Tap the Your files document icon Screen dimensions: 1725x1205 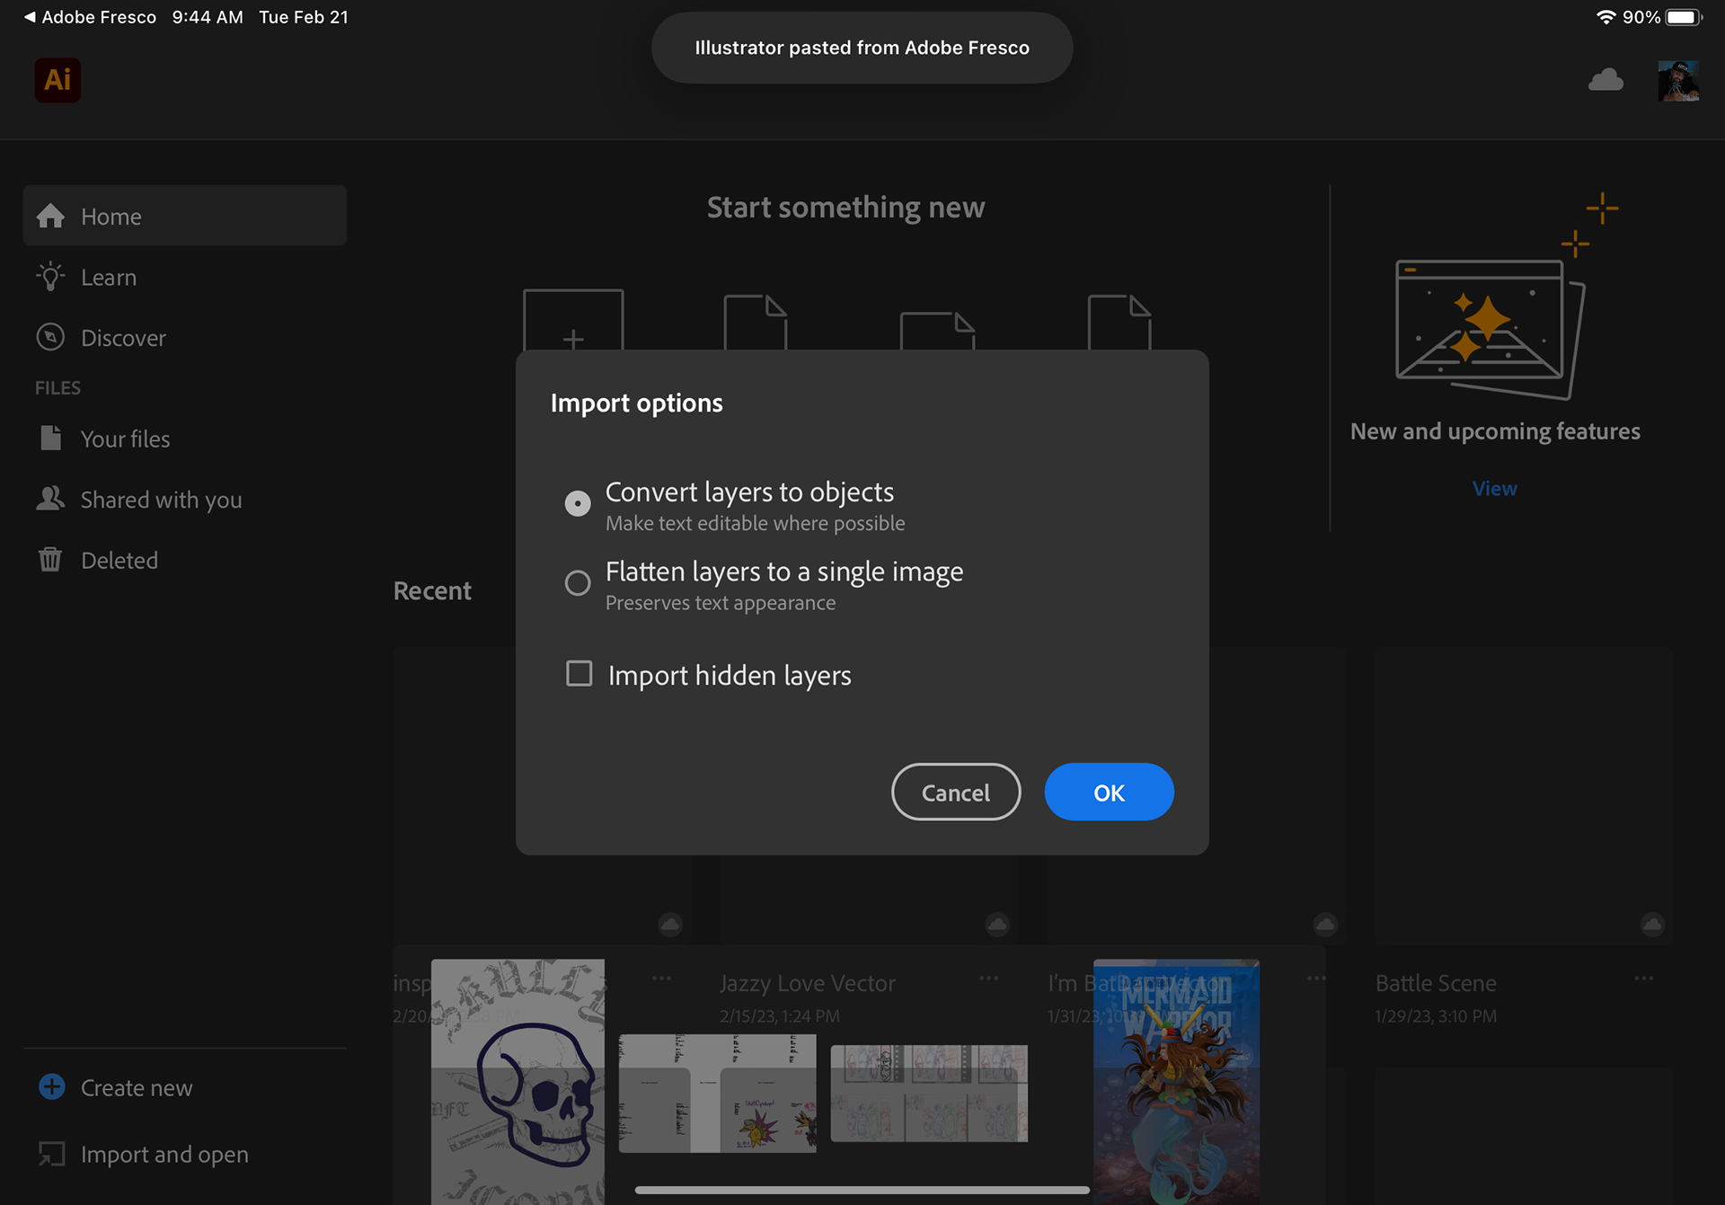(51, 438)
